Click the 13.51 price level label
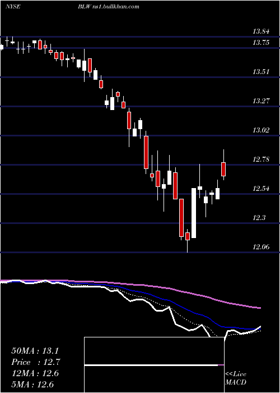 (261, 72)
